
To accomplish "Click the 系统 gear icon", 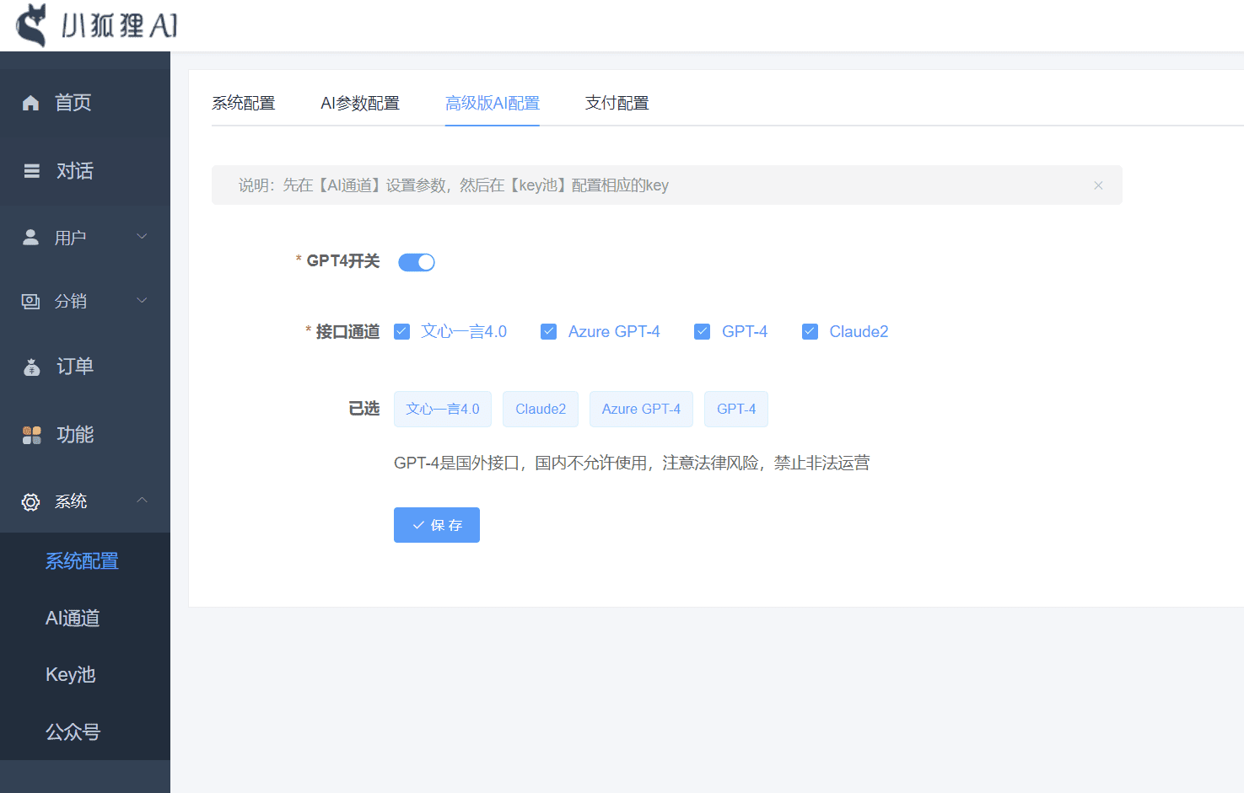I will coord(31,502).
